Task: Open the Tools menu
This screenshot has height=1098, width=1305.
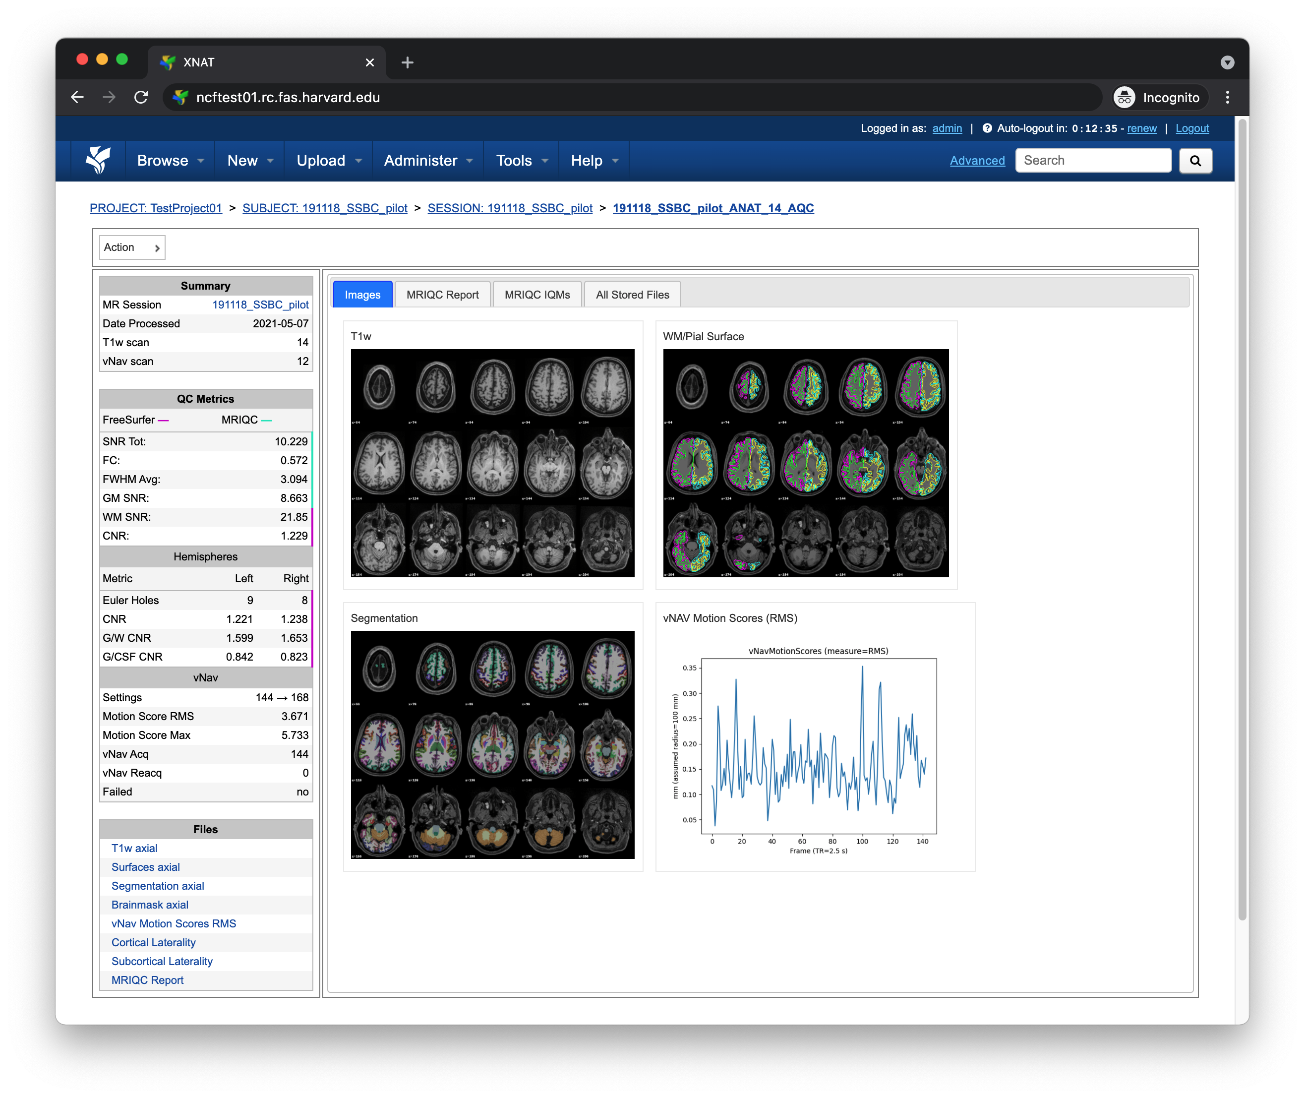Action: click(522, 160)
